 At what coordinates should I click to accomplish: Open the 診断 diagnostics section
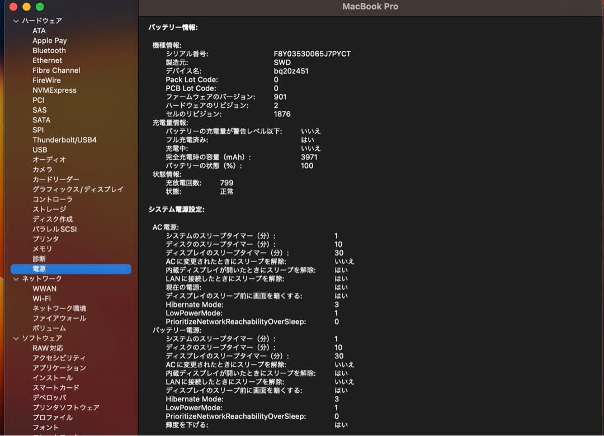click(38, 259)
